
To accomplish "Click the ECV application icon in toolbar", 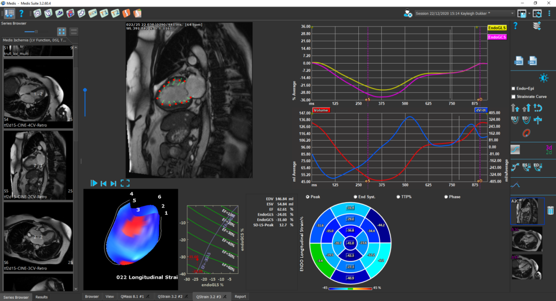I will (x=92, y=13).
